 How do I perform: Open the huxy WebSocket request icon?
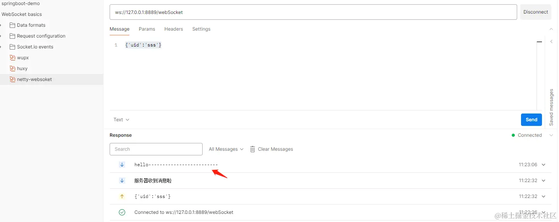tap(12, 69)
